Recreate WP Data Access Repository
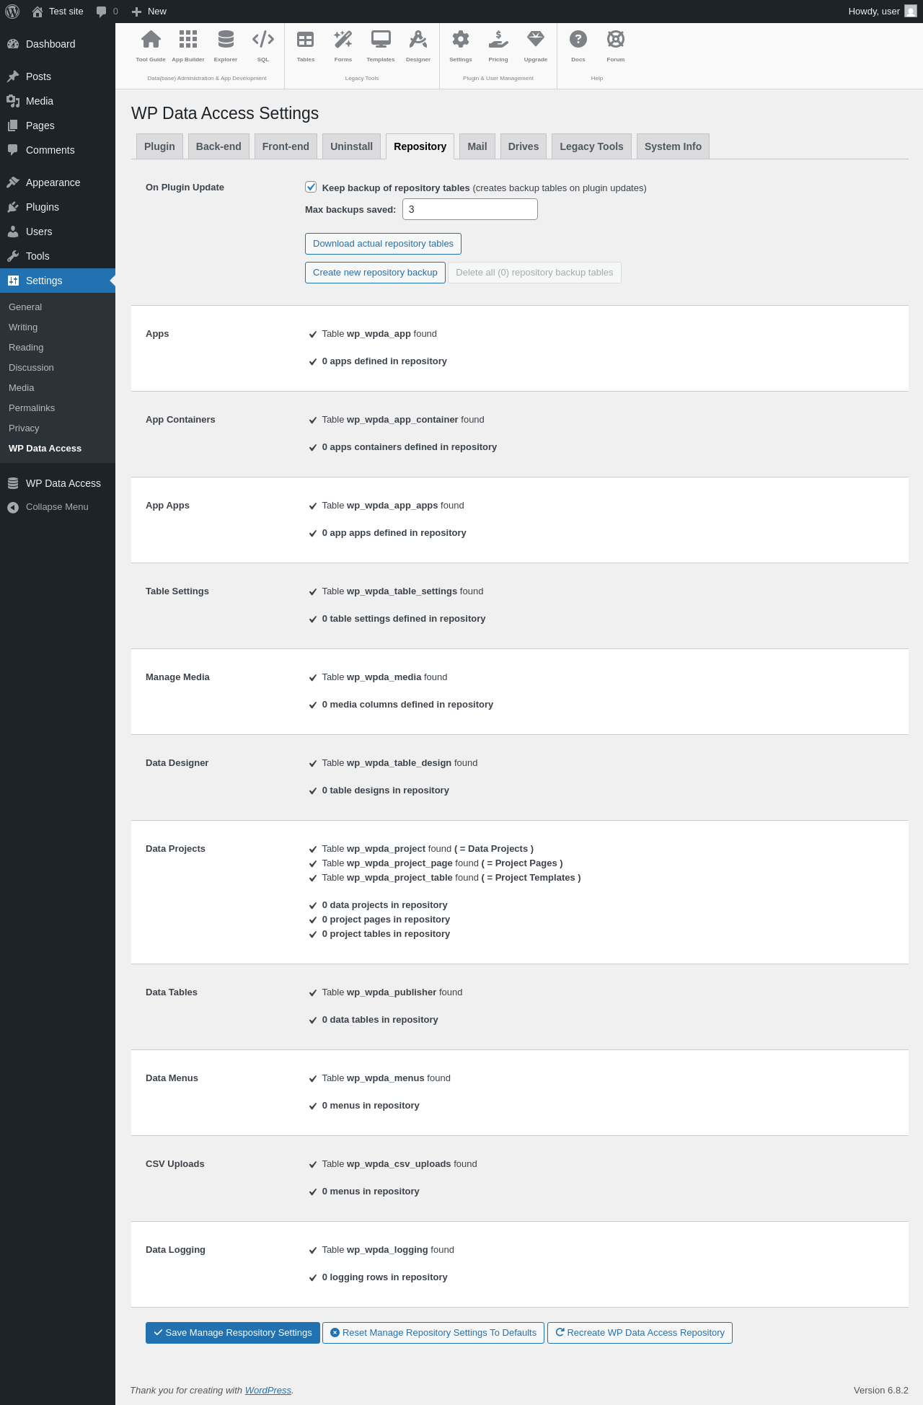This screenshot has height=1405, width=923. pos(640,1333)
